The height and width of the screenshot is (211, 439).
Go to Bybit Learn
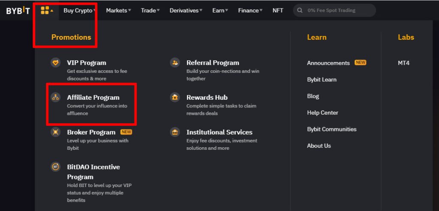[x=322, y=80]
